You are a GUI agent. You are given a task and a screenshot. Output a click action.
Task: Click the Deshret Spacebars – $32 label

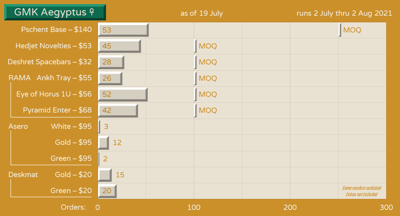tap(50, 62)
